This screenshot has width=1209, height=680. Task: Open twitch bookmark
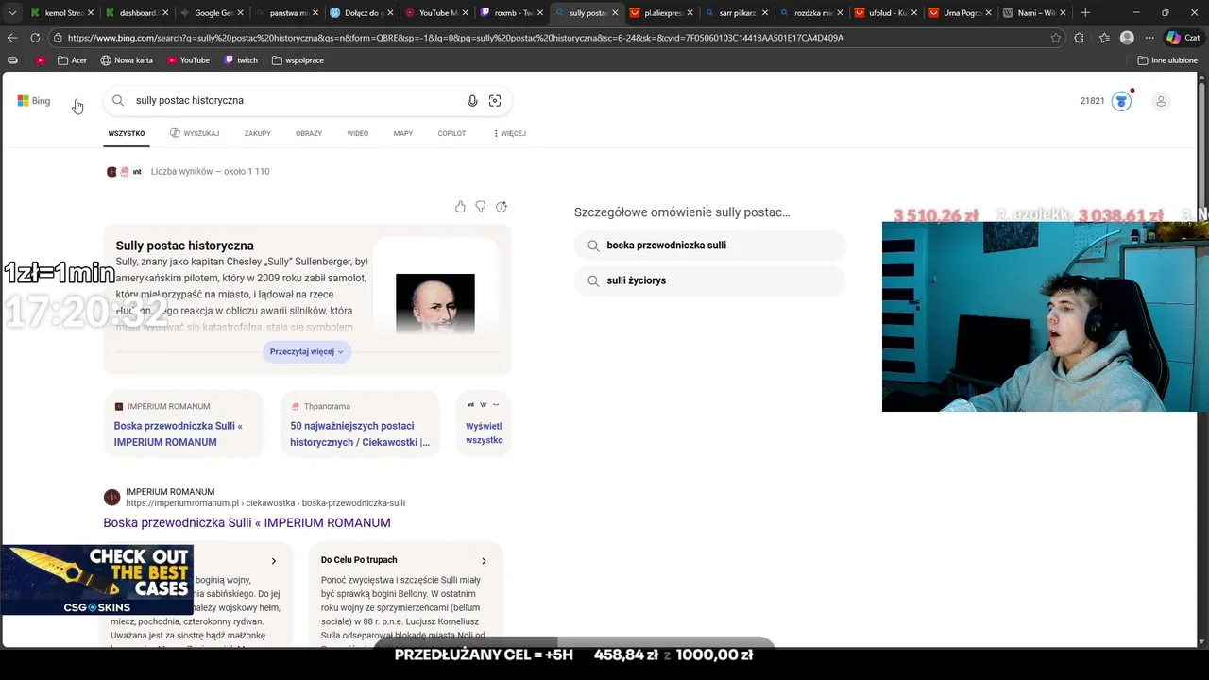click(241, 60)
